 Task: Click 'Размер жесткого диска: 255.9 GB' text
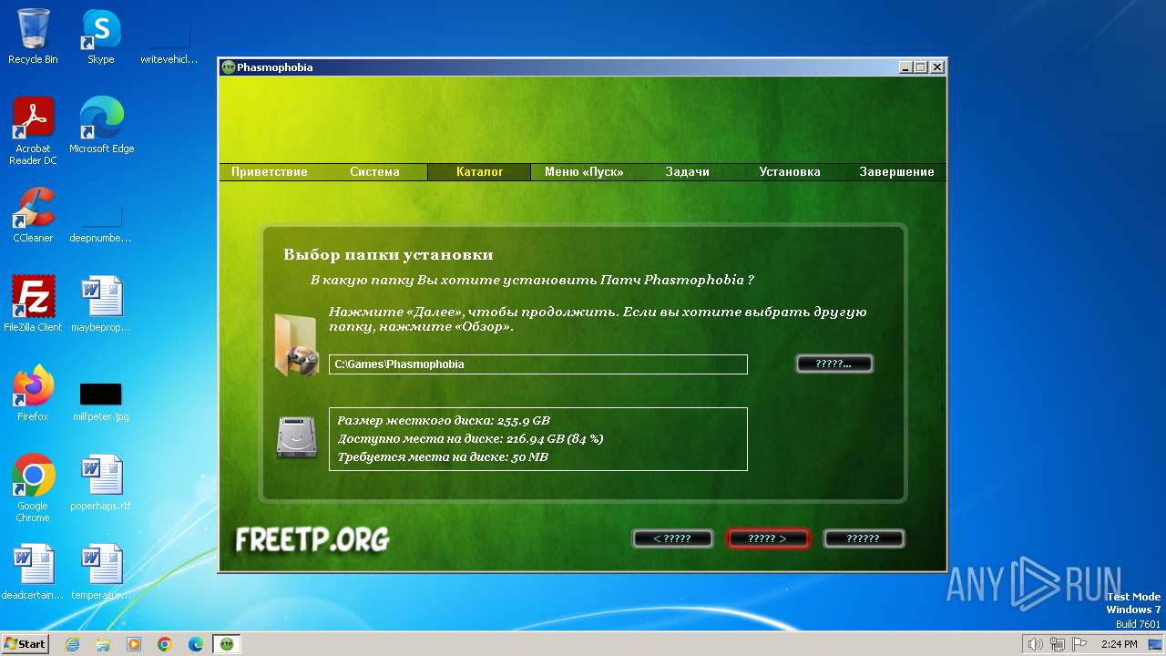coord(444,421)
